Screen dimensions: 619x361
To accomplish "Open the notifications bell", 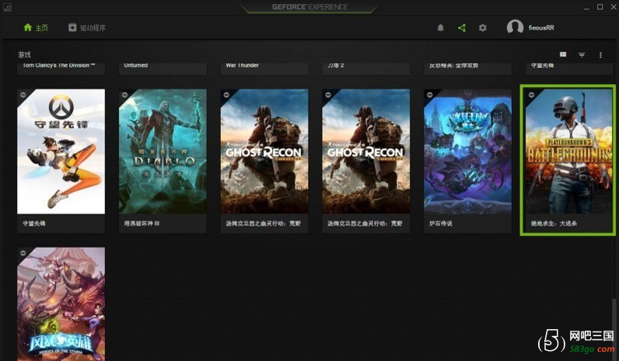I will click(441, 28).
